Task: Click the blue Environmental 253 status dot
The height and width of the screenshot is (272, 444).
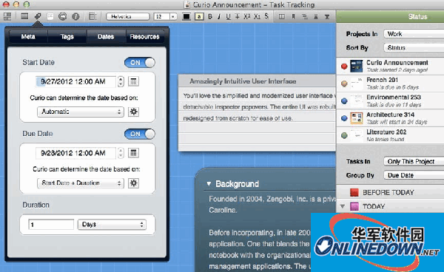Action: pyautogui.click(x=344, y=101)
